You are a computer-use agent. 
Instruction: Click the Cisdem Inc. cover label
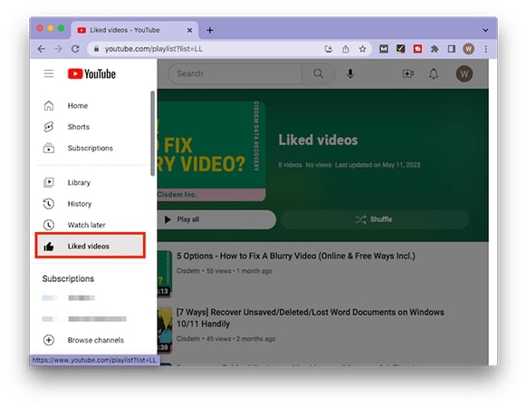tap(177, 194)
